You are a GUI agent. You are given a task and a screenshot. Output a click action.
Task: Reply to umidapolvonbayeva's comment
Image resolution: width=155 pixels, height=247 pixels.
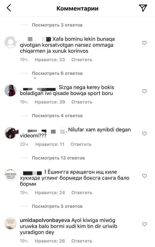point(82,241)
